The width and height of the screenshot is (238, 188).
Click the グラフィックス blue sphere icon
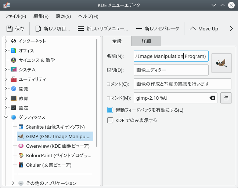pyautogui.click(x=14, y=117)
